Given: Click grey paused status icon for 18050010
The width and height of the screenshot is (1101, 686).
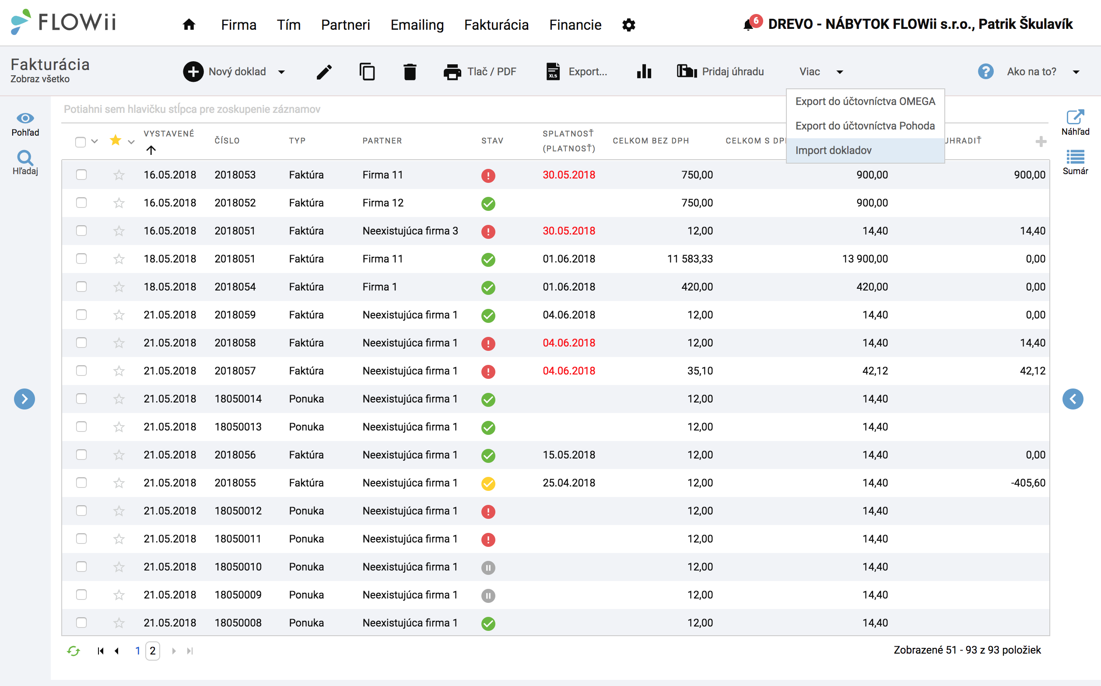Looking at the screenshot, I should pos(488,567).
